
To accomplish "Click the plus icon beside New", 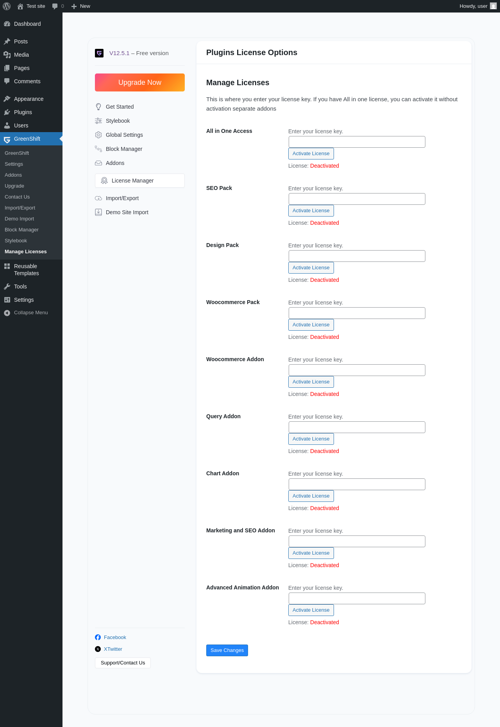I will pyautogui.click(x=74, y=6).
